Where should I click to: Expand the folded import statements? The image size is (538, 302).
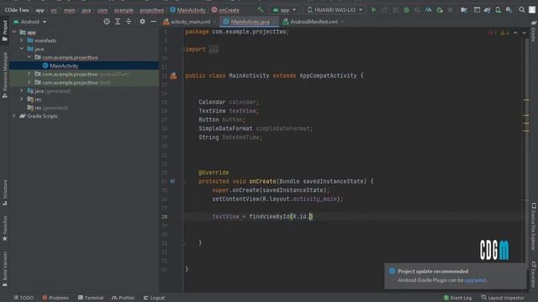click(x=214, y=49)
